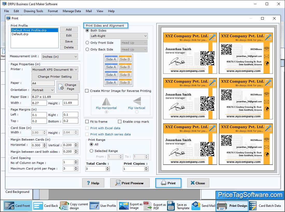Open the Printer selection dropdown

[x=55, y=69]
